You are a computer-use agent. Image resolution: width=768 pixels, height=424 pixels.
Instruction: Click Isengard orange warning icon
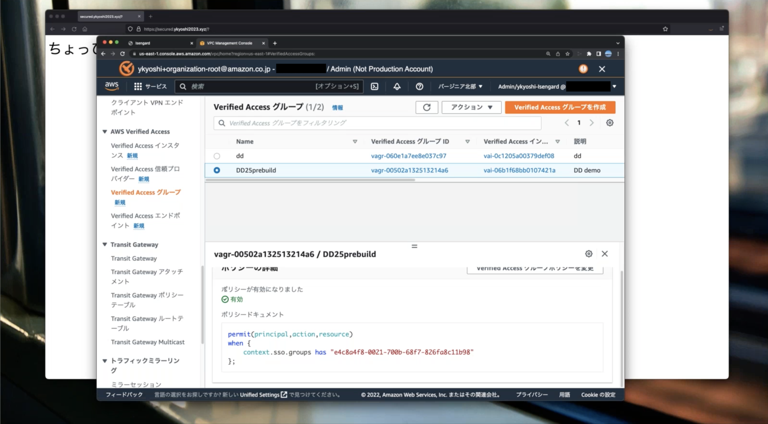[583, 69]
